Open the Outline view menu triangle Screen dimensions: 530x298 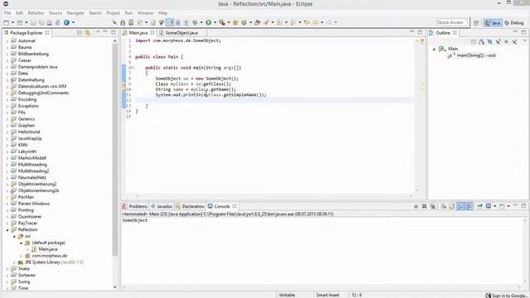(x=525, y=41)
